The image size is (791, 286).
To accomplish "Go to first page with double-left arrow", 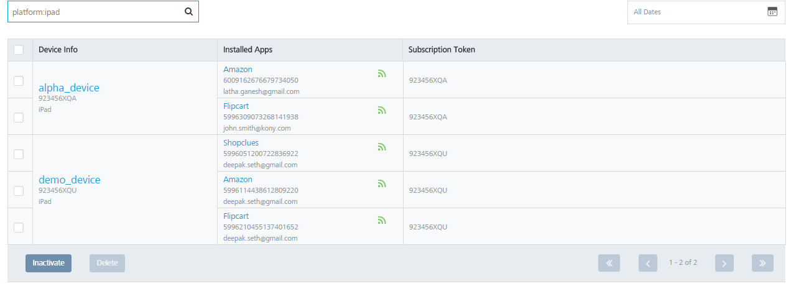I will click(609, 263).
